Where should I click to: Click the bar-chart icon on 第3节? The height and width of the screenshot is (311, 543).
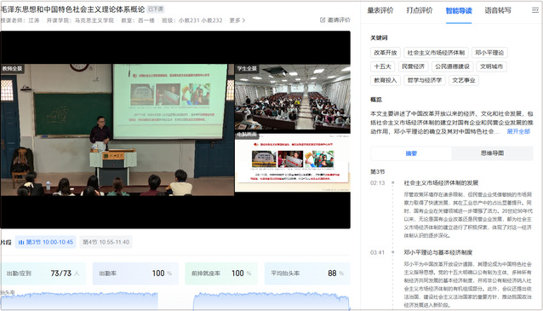pyautogui.click(x=21, y=242)
